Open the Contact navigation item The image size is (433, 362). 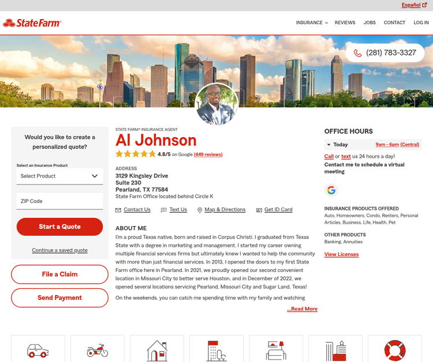394,22
